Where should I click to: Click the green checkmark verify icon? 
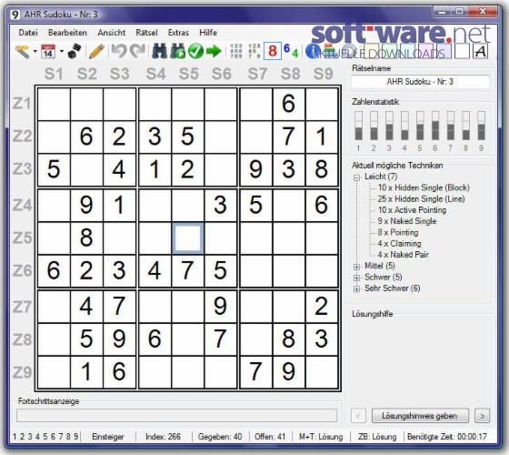[x=195, y=51]
